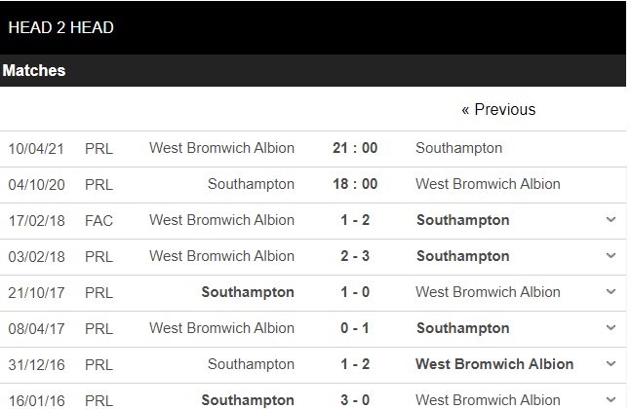Expand the 03/02/18 match details chevron

pos(611,256)
